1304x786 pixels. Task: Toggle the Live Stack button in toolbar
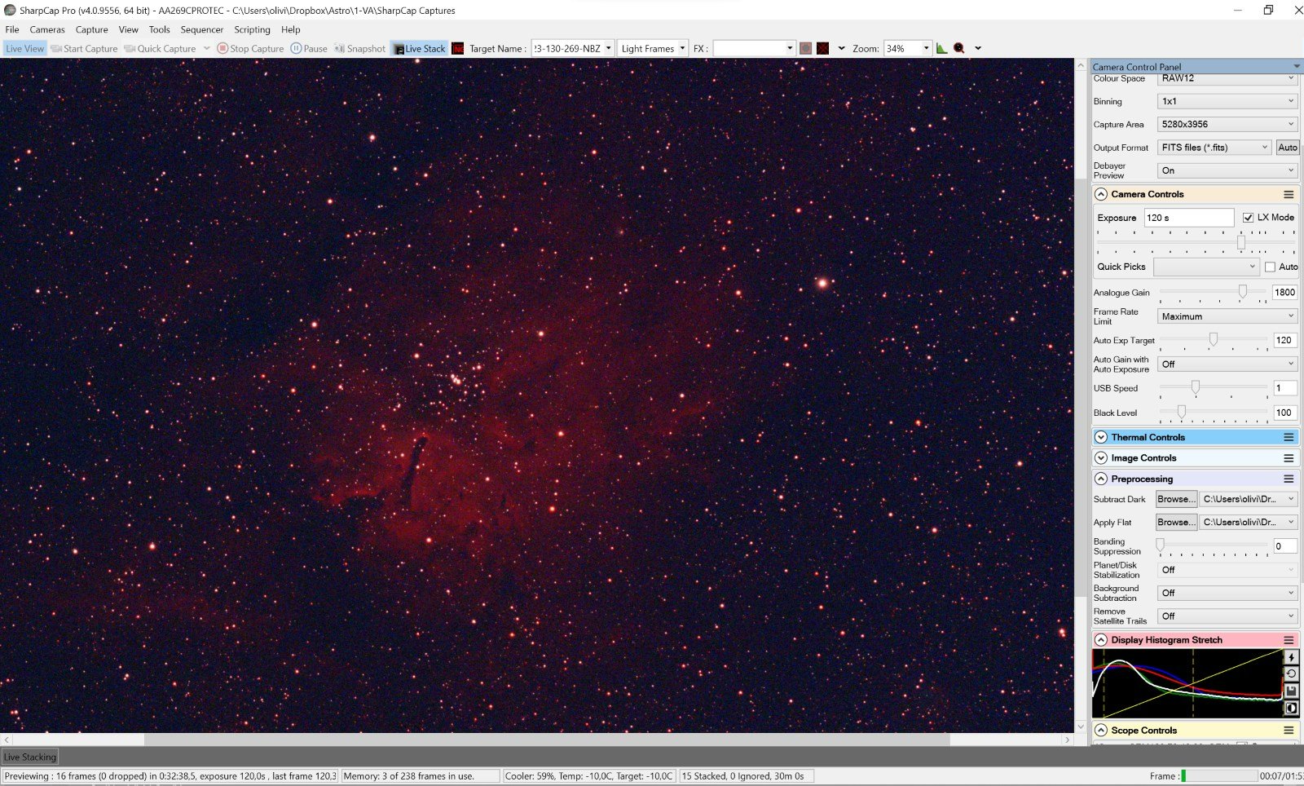tap(420, 48)
